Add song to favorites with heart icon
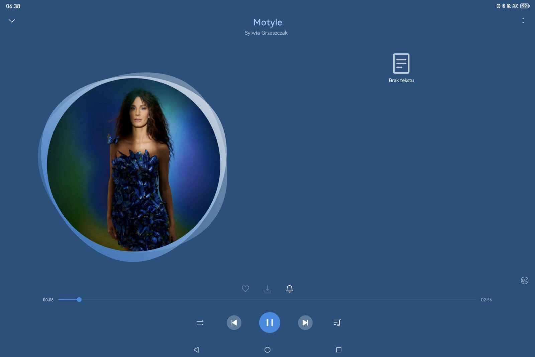The image size is (535, 357). coord(245,289)
